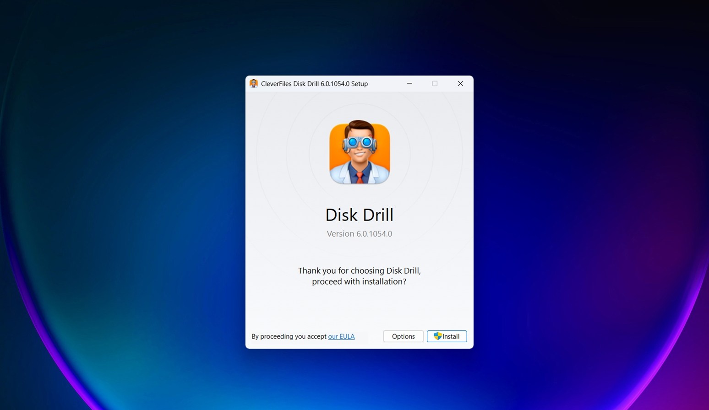Click the Install button

pos(447,336)
